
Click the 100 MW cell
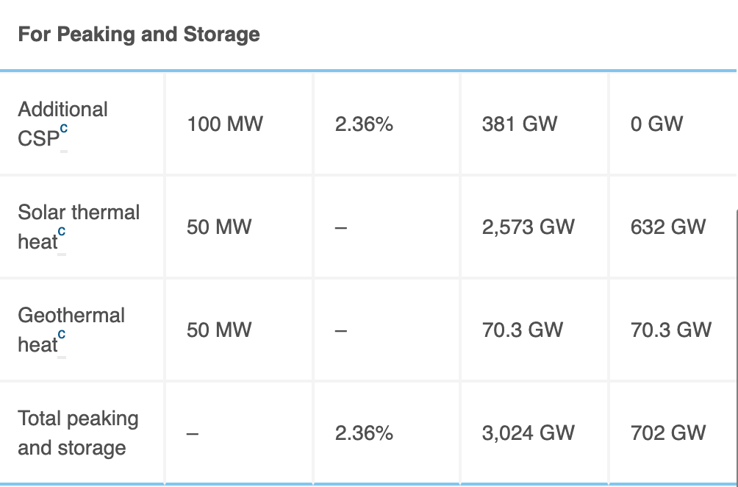pos(224,124)
